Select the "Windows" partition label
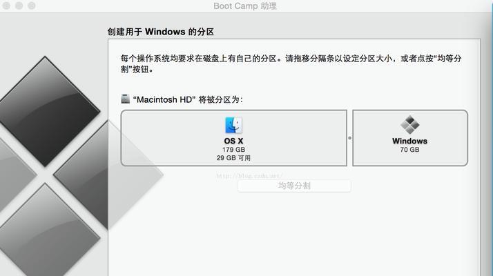Image resolution: width=493 pixels, height=276 pixels. click(x=409, y=141)
